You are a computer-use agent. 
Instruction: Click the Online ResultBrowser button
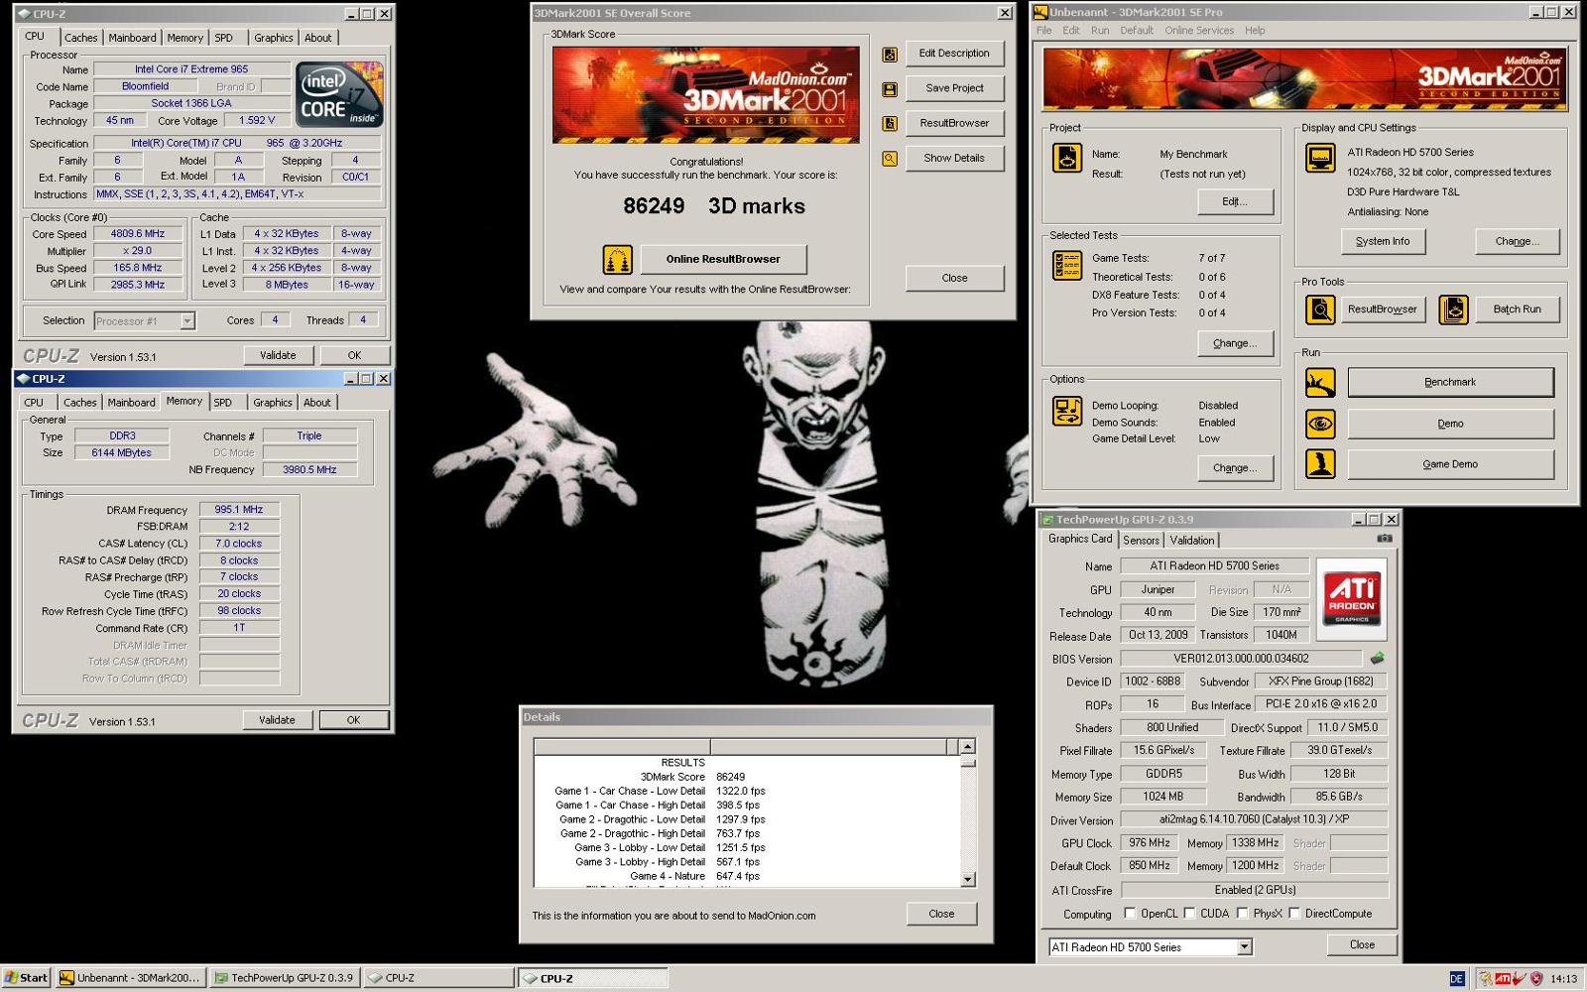[x=723, y=260]
